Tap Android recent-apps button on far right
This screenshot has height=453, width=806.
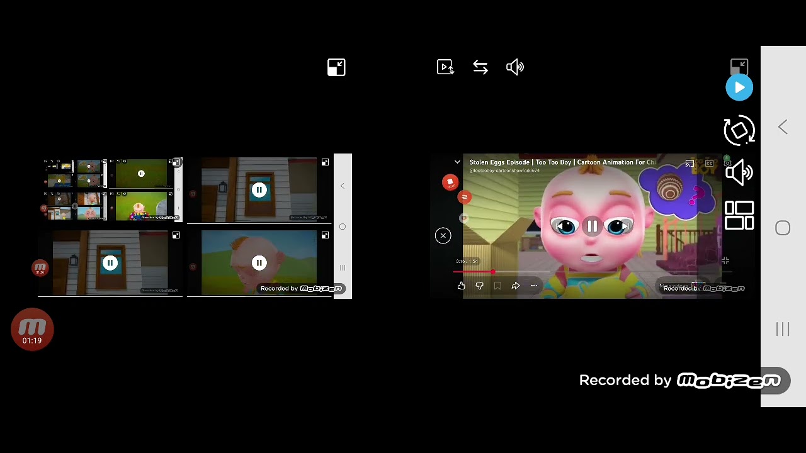(783, 329)
